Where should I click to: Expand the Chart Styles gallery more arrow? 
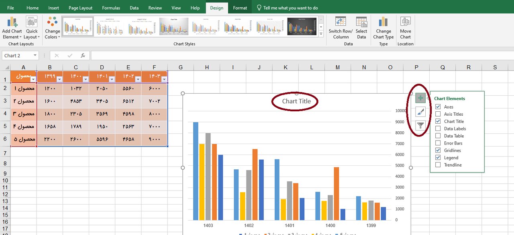tap(321, 34)
